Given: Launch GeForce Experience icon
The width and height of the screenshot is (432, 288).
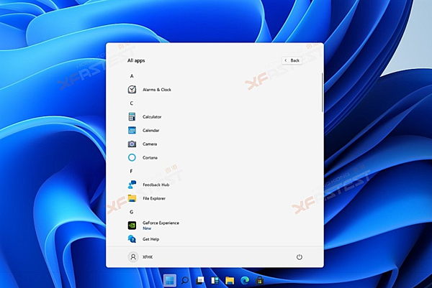Looking at the screenshot, I should [132, 226].
